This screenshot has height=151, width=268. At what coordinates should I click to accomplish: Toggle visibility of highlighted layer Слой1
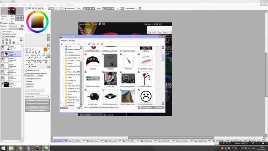pyautogui.click(x=3, y=52)
